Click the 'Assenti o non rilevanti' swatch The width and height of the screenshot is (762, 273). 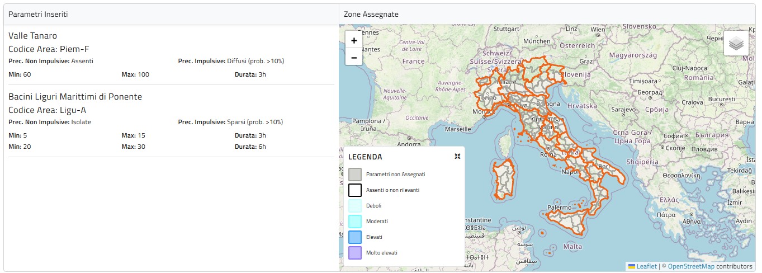355,190
